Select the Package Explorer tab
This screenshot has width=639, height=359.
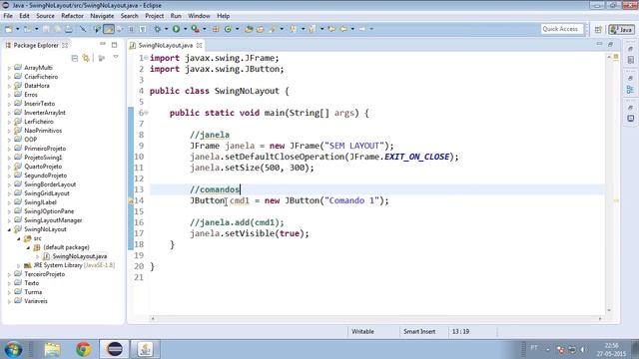coord(36,45)
